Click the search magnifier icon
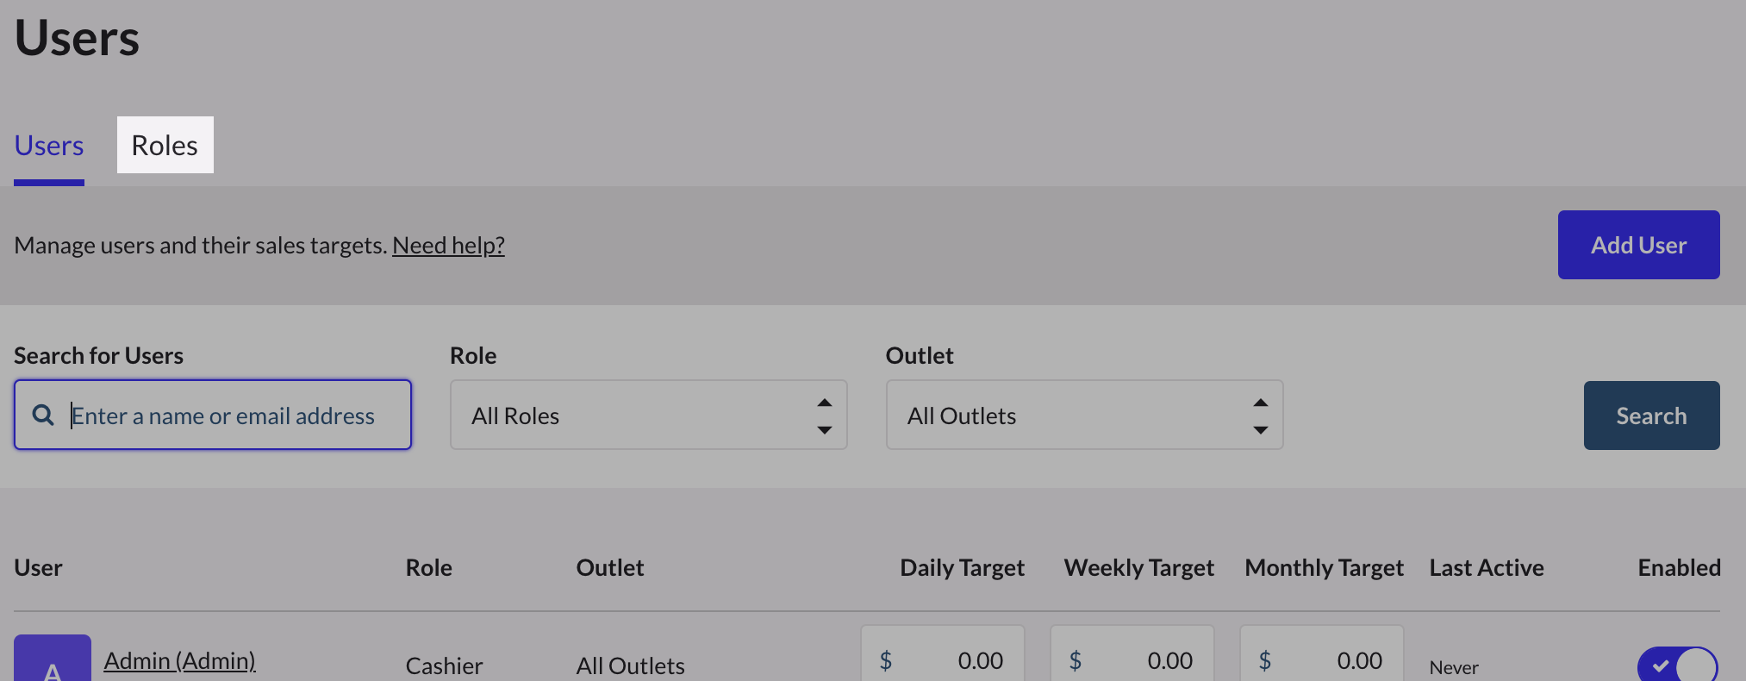1746x681 pixels. coord(43,415)
